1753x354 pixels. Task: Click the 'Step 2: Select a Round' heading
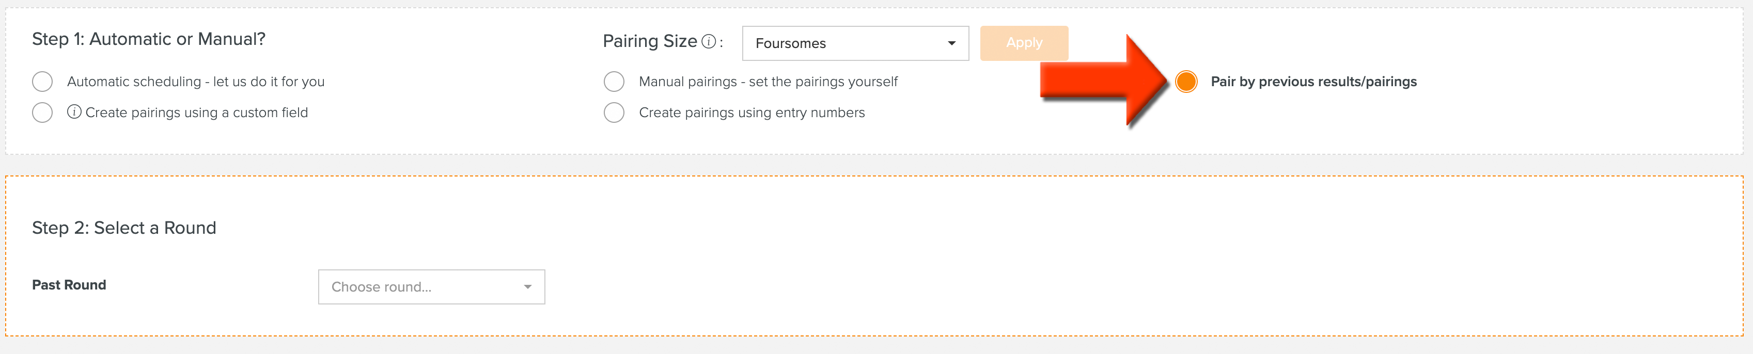click(124, 228)
